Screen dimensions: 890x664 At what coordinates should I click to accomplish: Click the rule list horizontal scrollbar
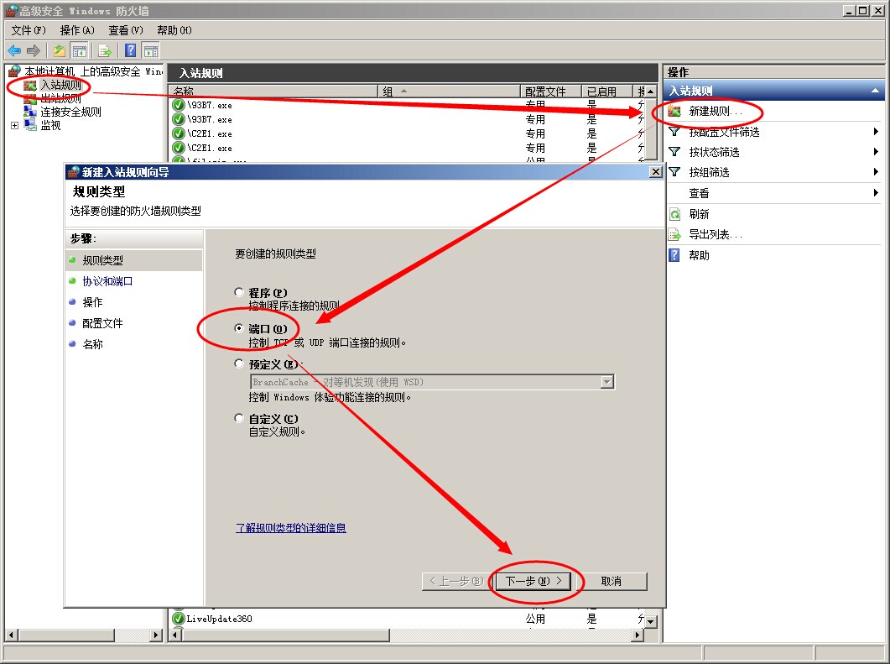coord(403,635)
